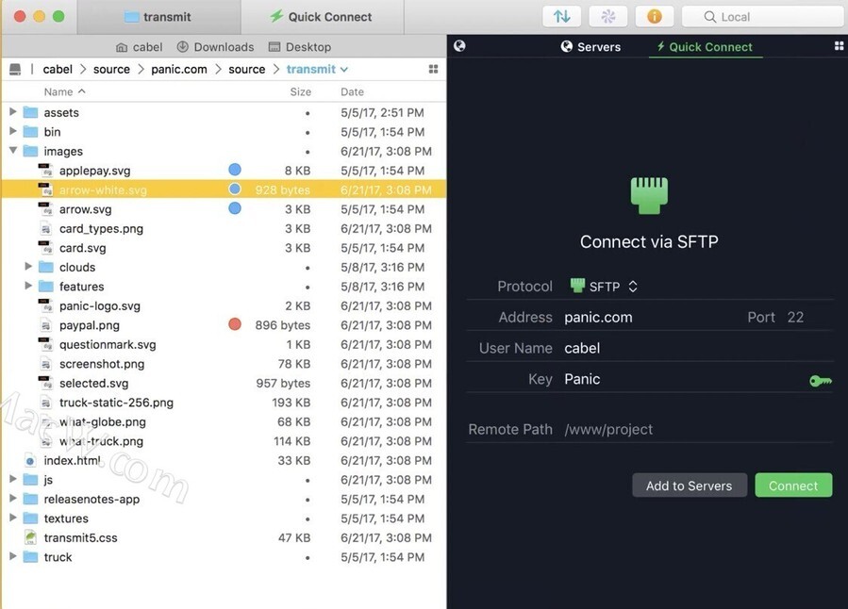Select the assets folder icon
This screenshot has height=609, width=848.
30,112
